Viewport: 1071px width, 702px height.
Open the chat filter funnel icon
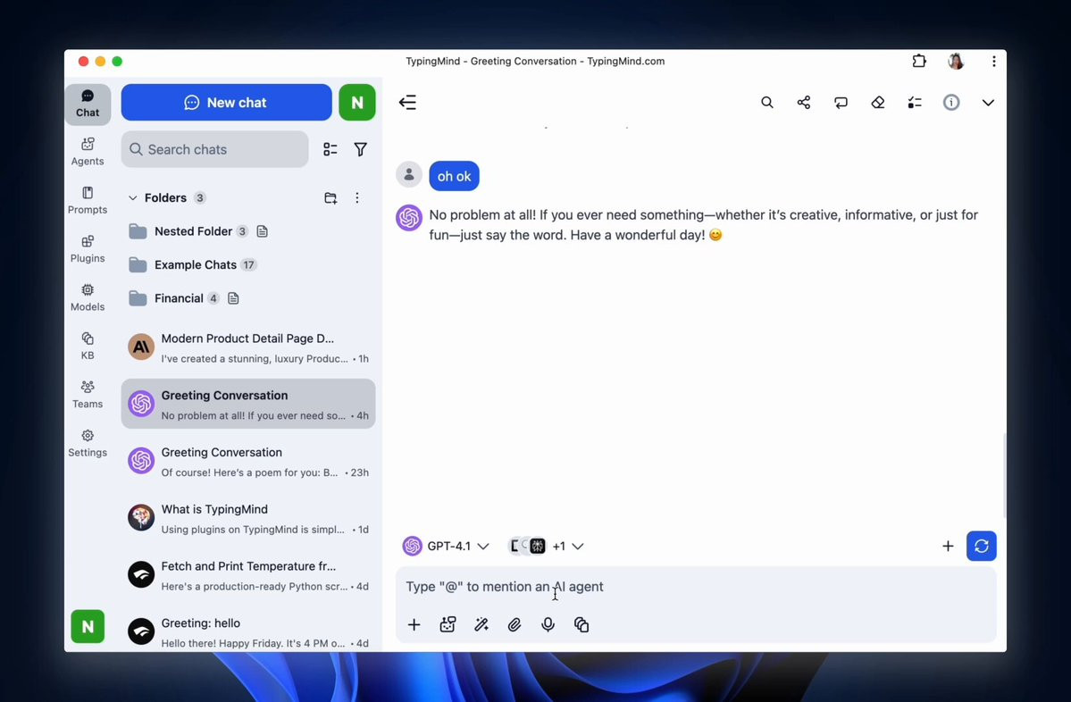click(x=361, y=149)
